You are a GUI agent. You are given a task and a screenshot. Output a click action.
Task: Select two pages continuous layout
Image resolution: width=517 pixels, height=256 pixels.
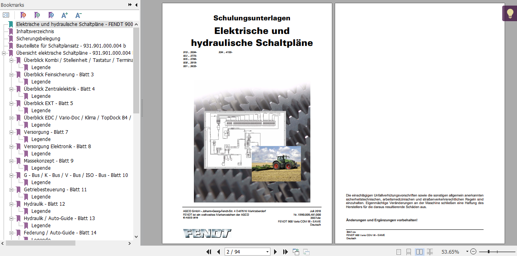tap(430, 252)
